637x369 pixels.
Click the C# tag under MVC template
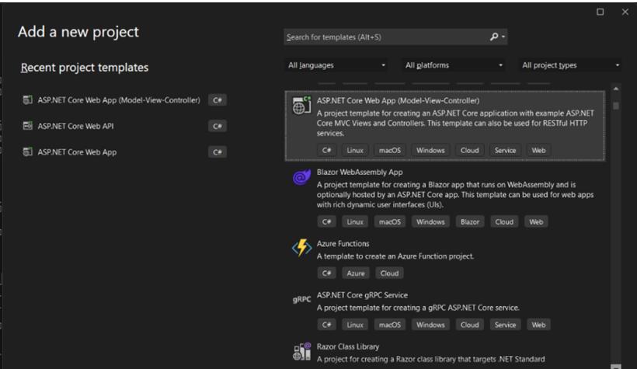click(326, 151)
